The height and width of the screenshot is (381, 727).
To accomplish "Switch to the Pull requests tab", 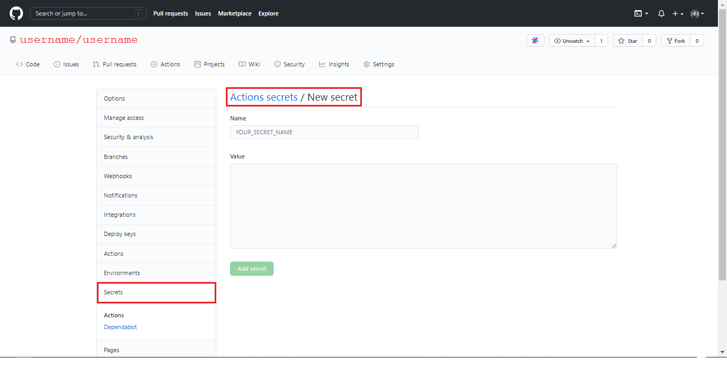I will point(115,64).
